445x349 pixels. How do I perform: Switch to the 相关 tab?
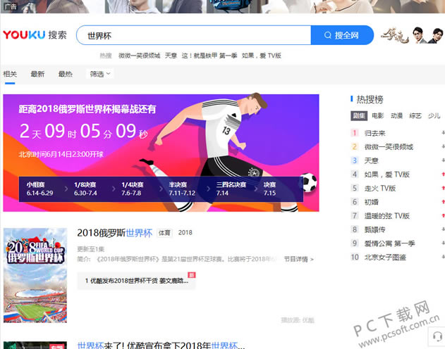pyautogui.click(x=10, y=74)
